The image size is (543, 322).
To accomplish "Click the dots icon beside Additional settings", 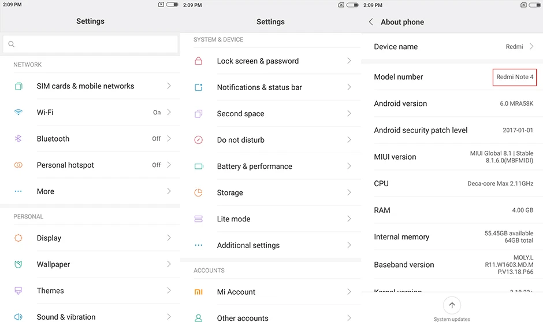I will tap(199, 245).
